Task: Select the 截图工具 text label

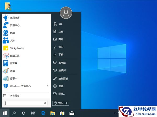Action: (15, 56)
